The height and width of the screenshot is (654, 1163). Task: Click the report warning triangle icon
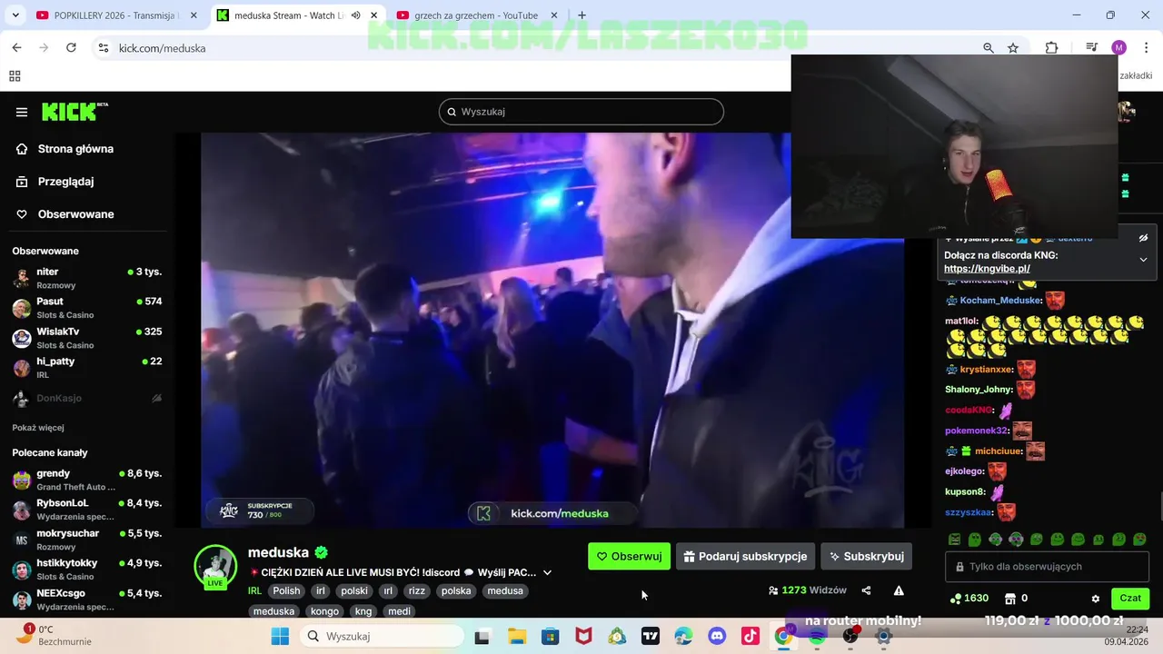pyautogui.click(x=899, y=590)
